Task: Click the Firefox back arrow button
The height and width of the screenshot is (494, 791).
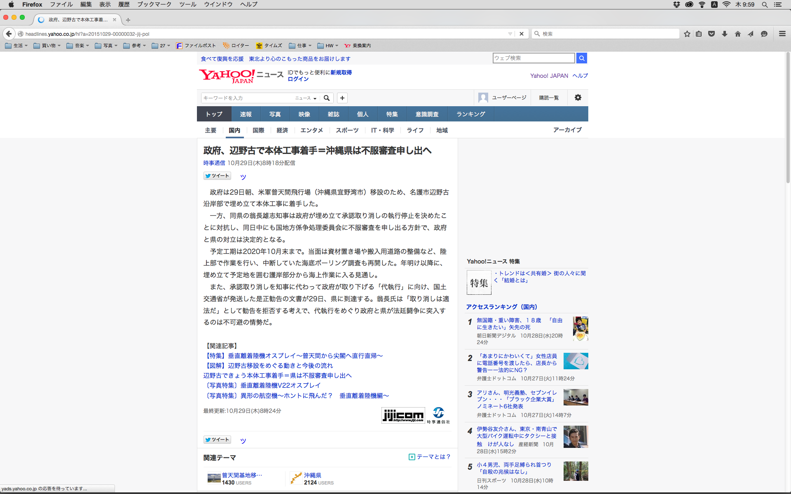Action: [x=9, y=34]
